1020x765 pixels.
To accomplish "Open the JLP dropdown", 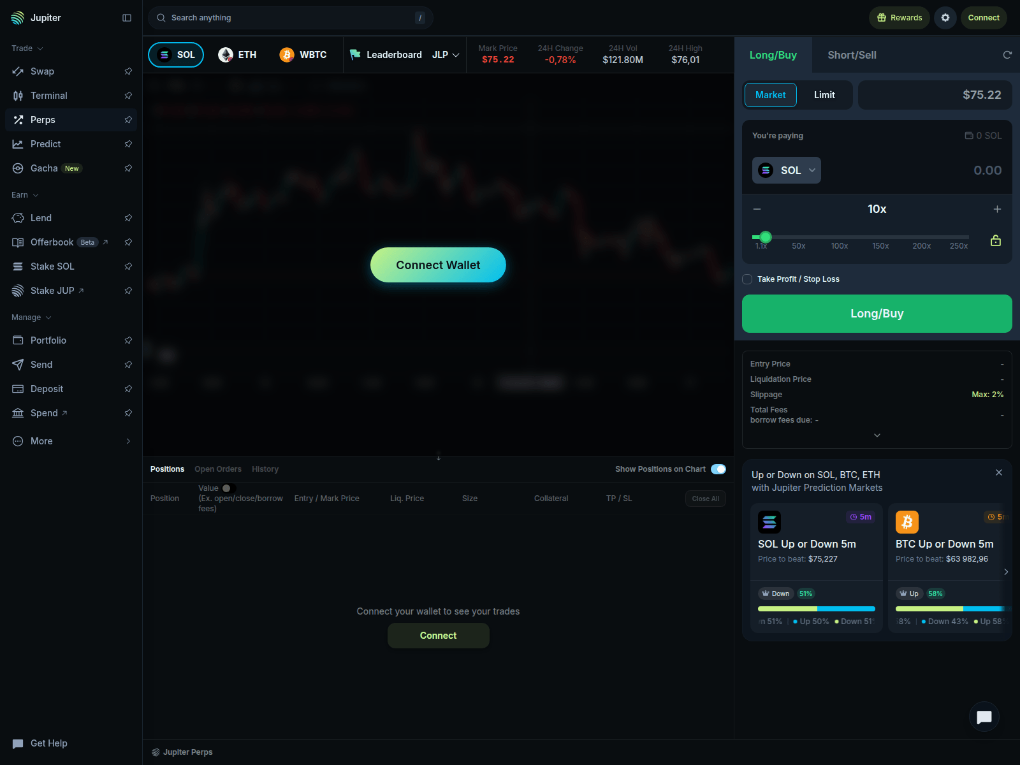I will (446, 55).
